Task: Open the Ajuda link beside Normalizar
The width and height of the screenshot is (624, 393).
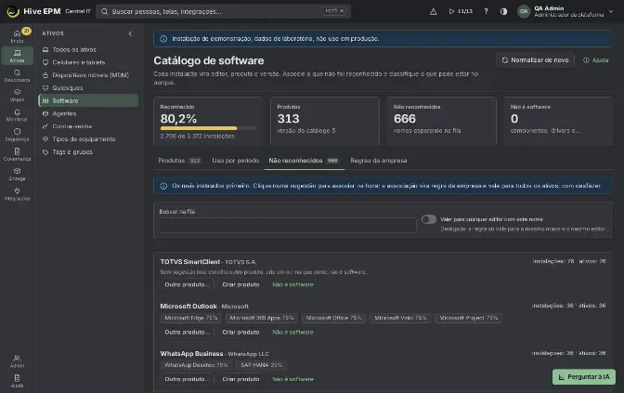Action: 596,60
